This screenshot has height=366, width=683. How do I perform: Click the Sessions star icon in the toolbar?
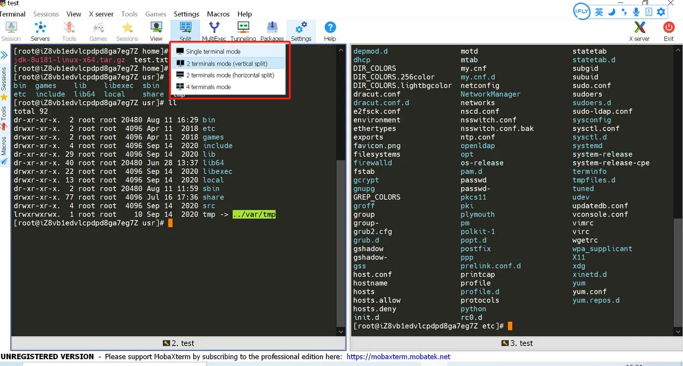pyautogui.click(x=127, y=31)
